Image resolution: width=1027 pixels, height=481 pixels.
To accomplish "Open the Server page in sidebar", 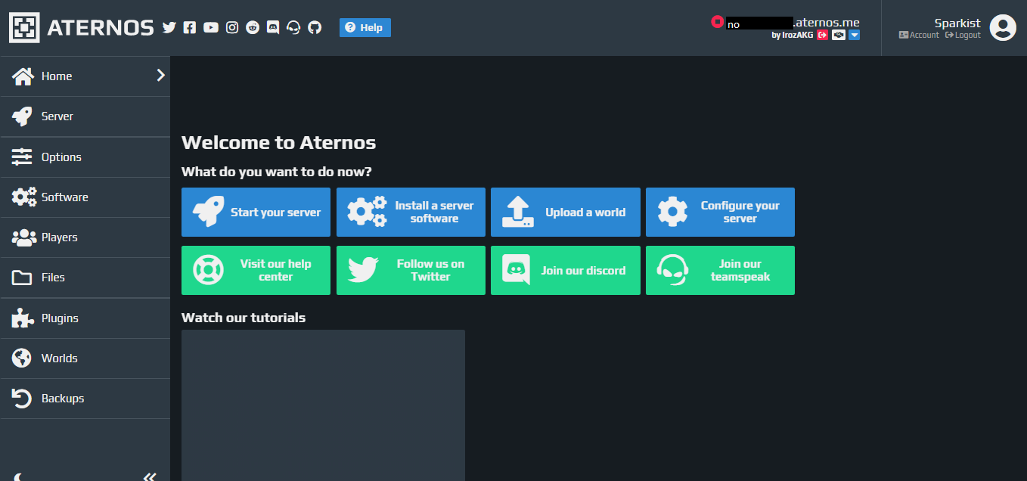I will pos(85,116).
